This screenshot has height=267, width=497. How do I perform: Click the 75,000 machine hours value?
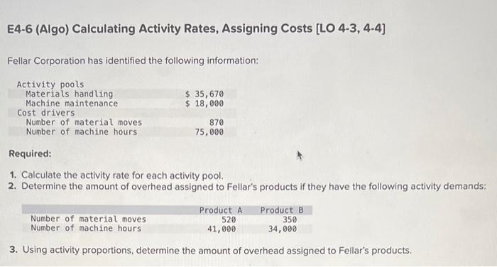click(209, 132)
